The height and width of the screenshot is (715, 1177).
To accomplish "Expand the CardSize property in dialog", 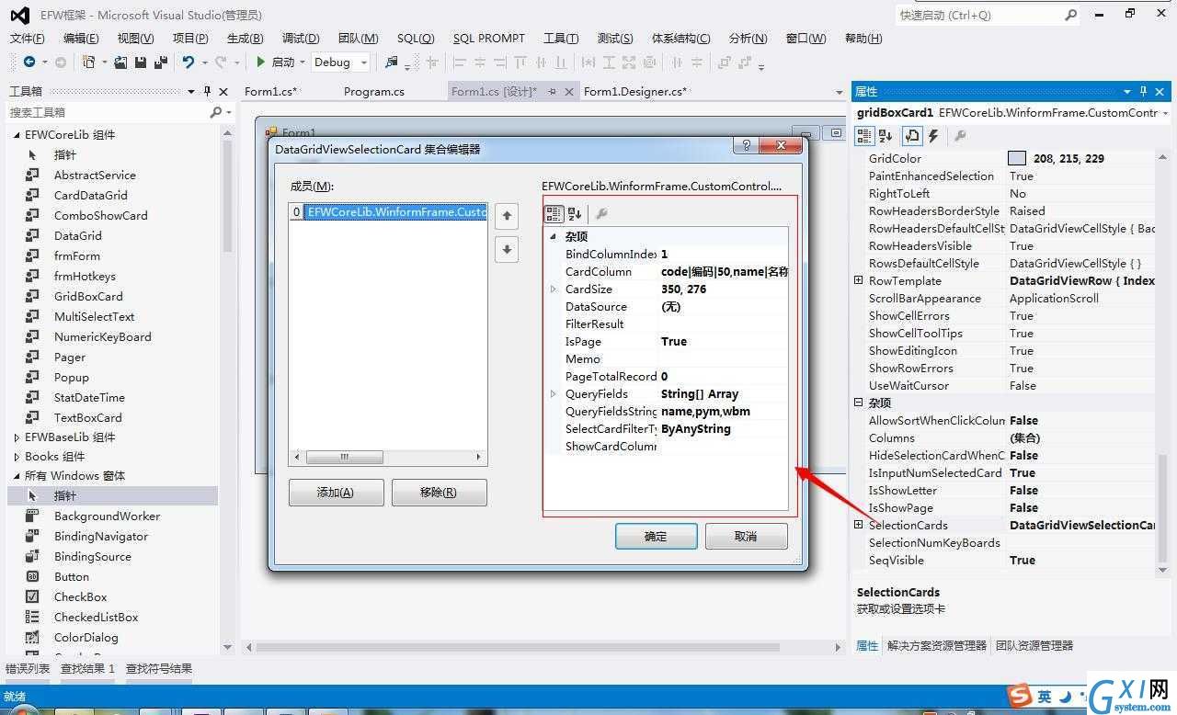I will coord(554,289).
